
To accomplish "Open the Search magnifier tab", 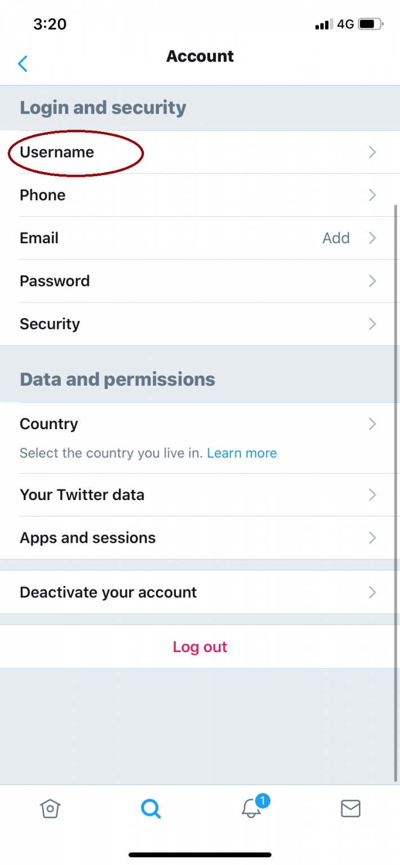I will click(x=150, y=809).
